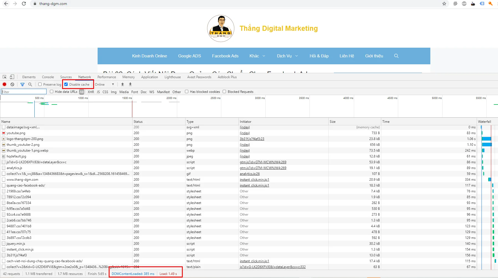Click the address bar showing thang-dgm.com

pos(53,4)
